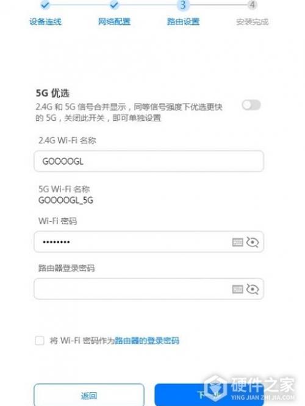
Task: Click the step 4 numbered circle
Action: 252,4
